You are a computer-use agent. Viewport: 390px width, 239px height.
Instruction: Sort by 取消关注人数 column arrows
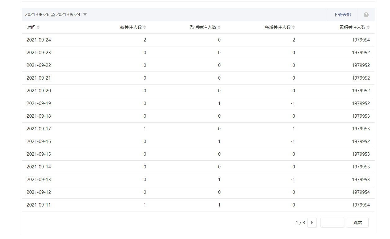click(219, 28)
